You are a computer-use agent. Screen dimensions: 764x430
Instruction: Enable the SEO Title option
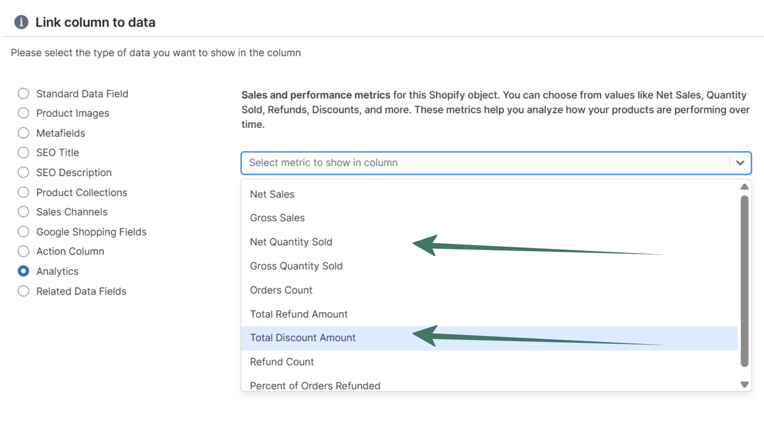(23, 152)
